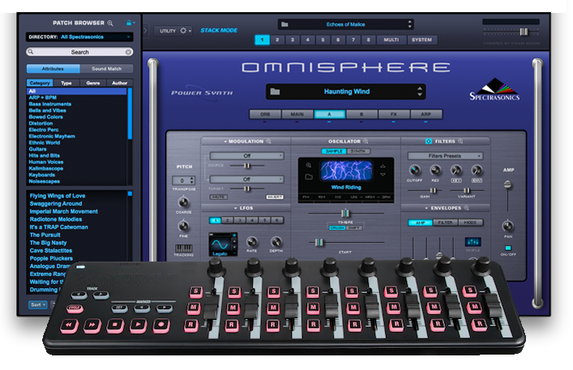
Task: Open the FX tab
Action: click(x=394, y=114)
